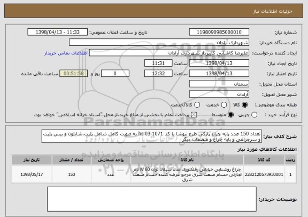Image resolution: width=308 pixels, height=217 pixels.
Task: Click the validity time 12:32 field
Action: click(158, 74)
